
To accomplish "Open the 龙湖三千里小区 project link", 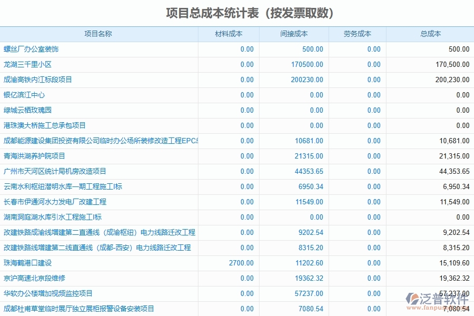I will (x=27, y=64).
